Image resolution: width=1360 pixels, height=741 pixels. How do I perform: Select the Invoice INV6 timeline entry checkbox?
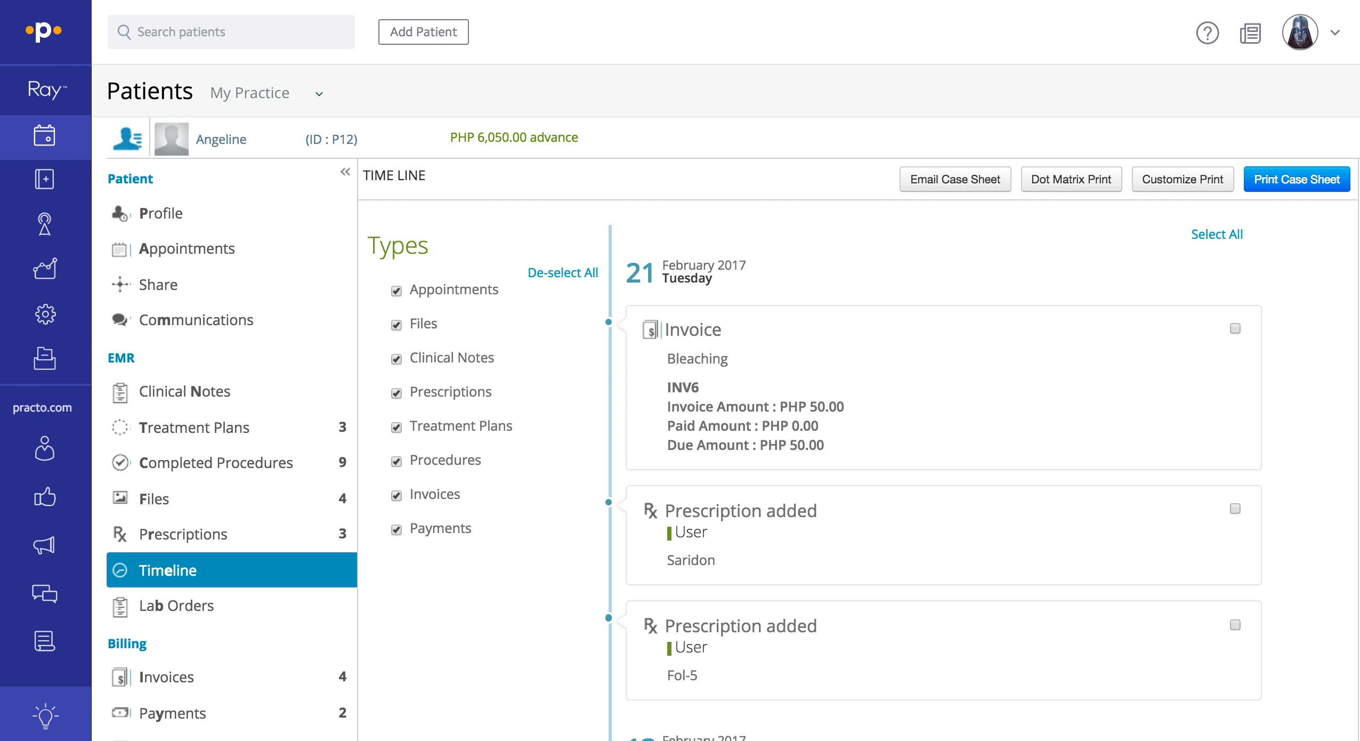point(1235,328)
